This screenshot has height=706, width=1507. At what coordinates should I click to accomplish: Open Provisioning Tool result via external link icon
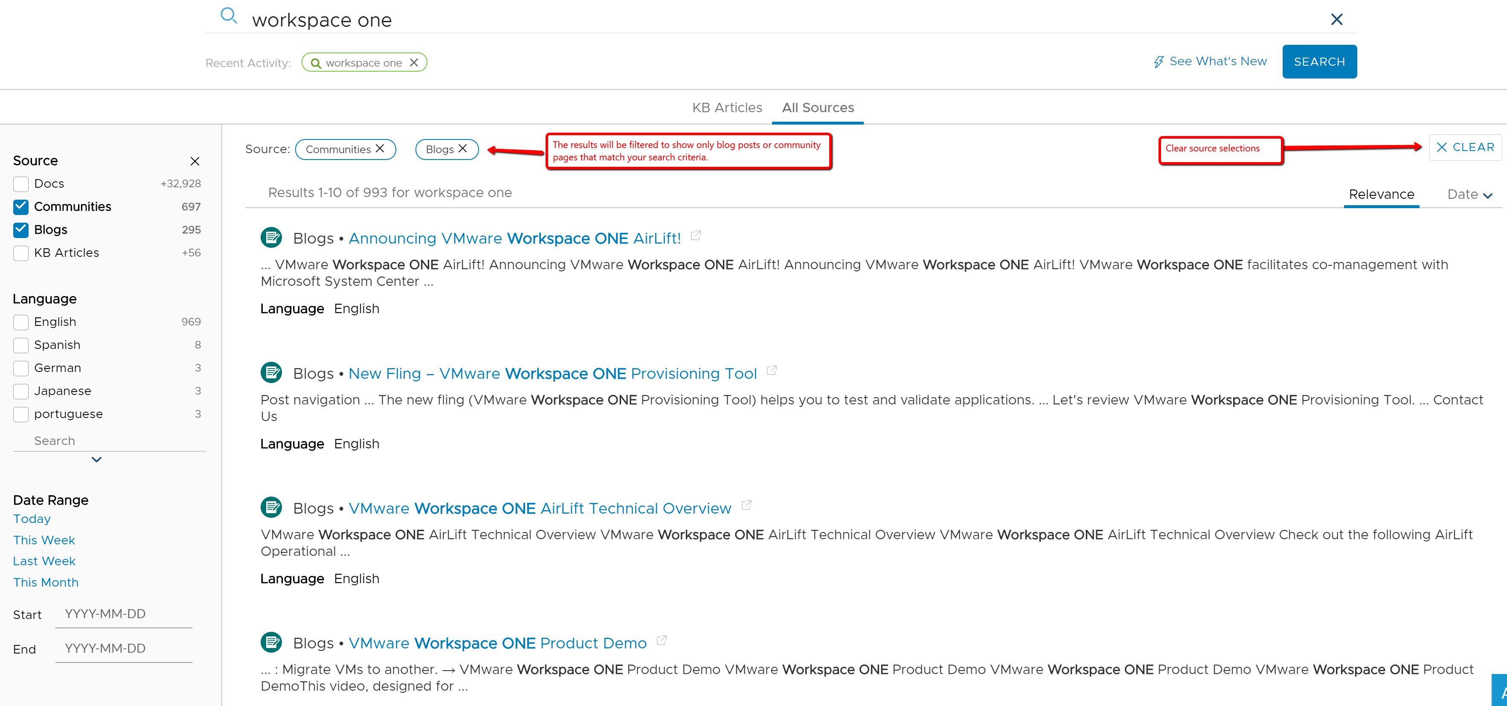coord(772,370)
